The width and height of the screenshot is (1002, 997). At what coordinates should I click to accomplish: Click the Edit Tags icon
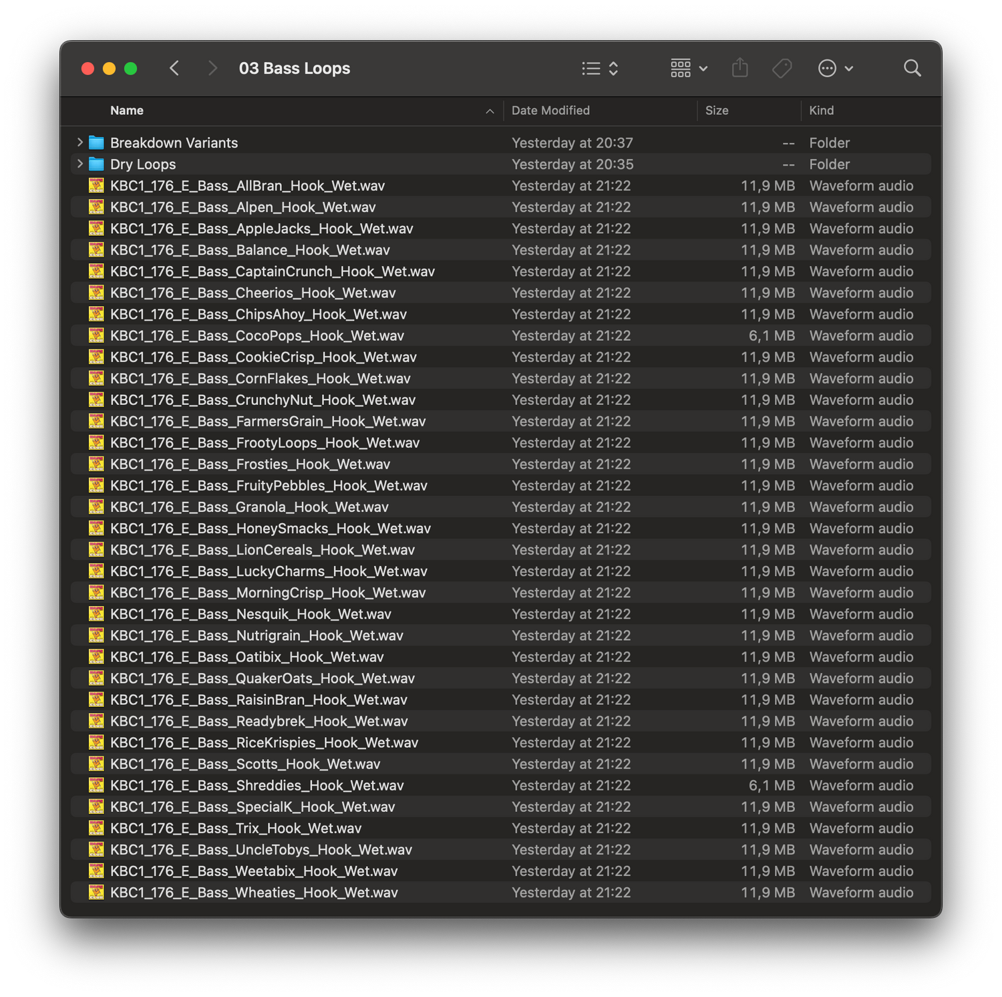coord(782,68)
